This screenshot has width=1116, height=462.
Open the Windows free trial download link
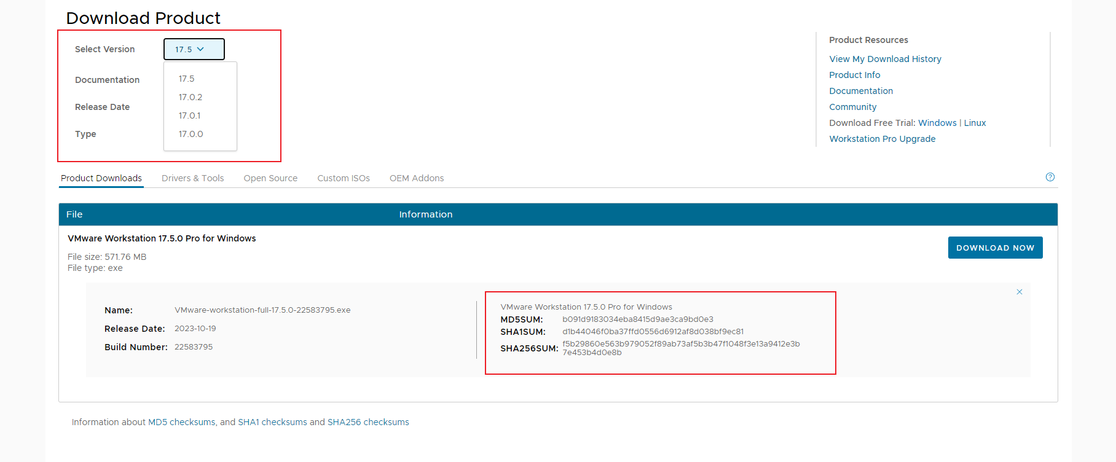coord(937,123)
